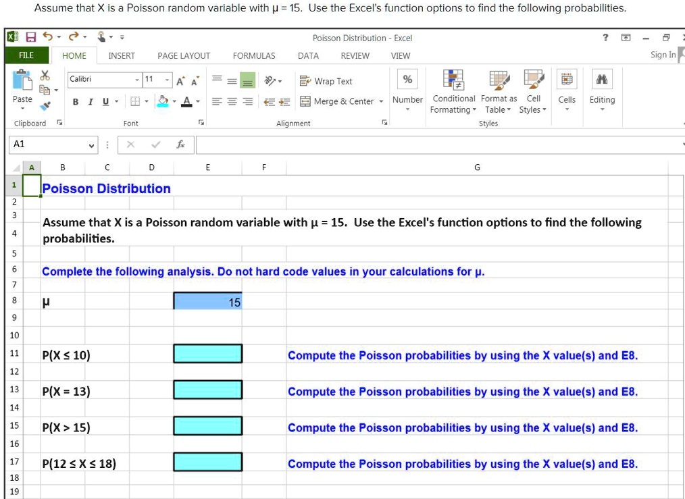Open the font size dropdown
This screenshot has width=685, height=499.
(x=167, y=79)
